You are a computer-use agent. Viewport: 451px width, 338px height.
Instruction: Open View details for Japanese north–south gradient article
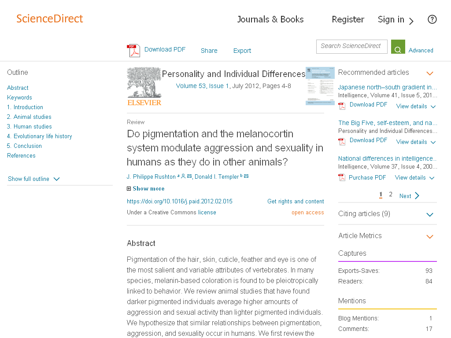416,107
